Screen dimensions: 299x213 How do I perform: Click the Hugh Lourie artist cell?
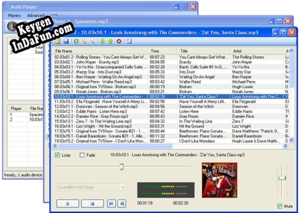(x=242, y=87)
